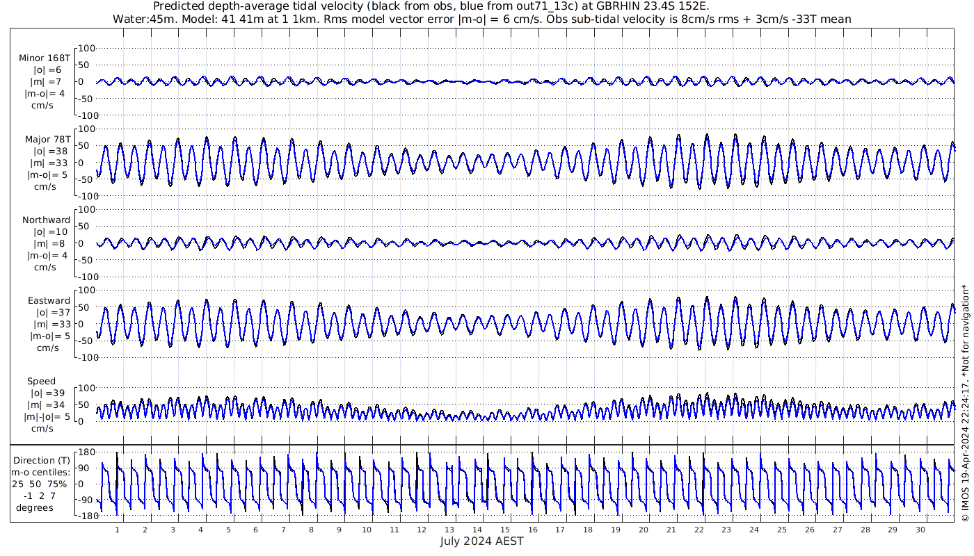Click the '|m| =7' value in Minor panel

tap(47, 82)
